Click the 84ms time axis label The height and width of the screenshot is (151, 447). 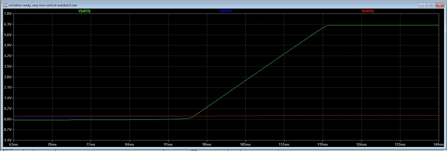coord(130,144)
